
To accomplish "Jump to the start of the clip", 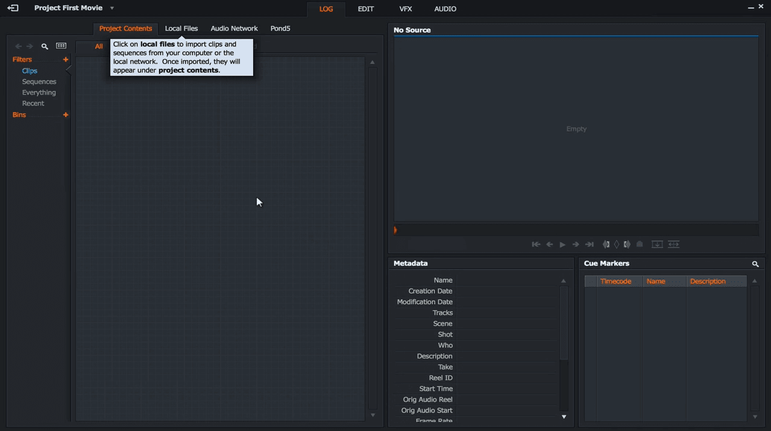I will 535,245.
